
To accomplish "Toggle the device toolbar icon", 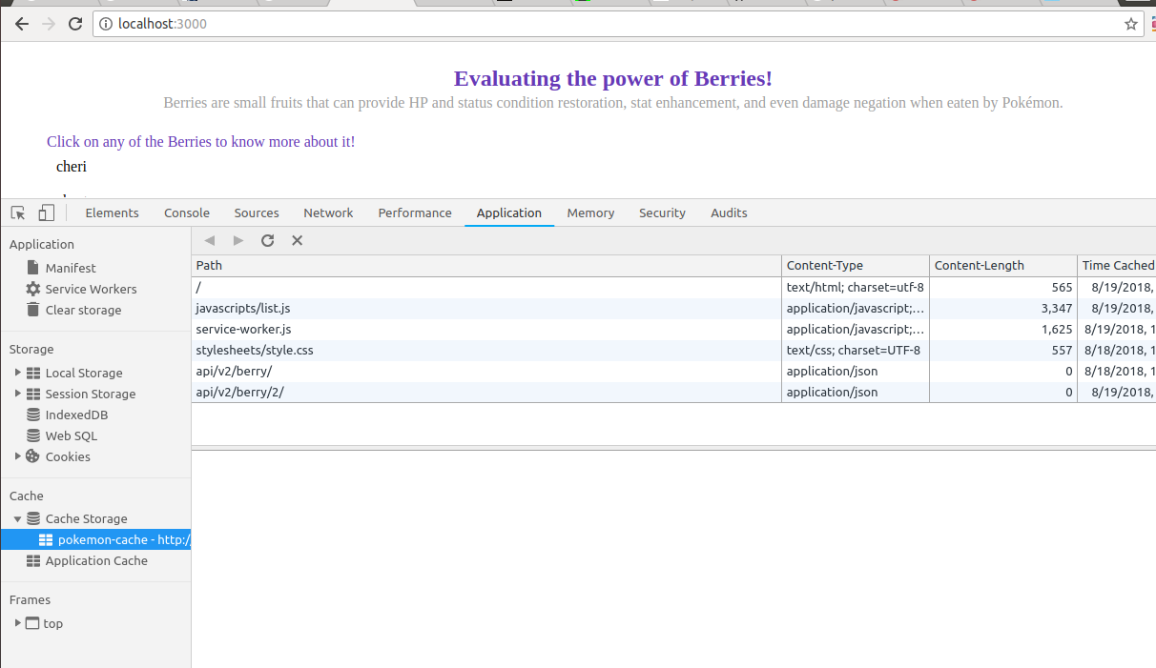I will pos(46,213).
